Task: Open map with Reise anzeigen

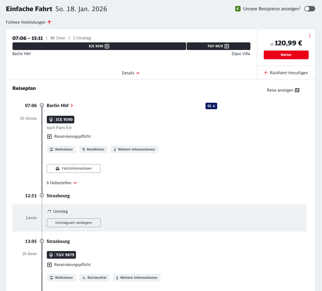Action: click(x=283, y=90)
